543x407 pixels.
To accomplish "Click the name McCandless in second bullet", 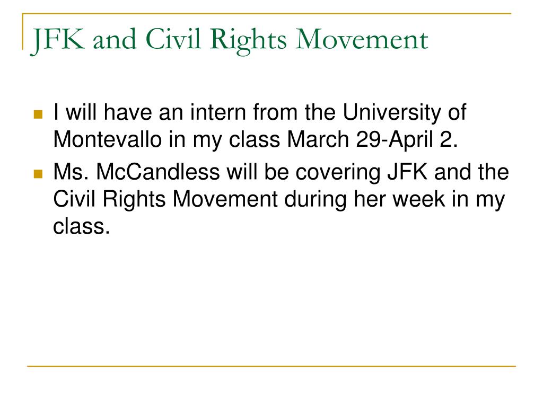I will [x=158, y=172].
